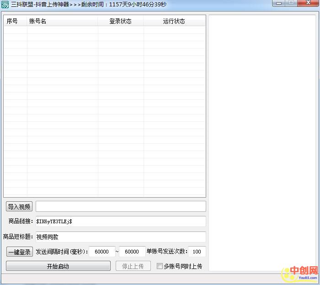The width and height of the screenshot is (320, 285).
Task: Click the 商品链接 input field
Action: (121, 221)
